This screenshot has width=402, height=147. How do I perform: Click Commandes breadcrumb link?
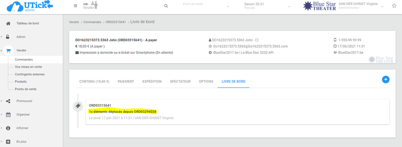(x=92, y=22)
